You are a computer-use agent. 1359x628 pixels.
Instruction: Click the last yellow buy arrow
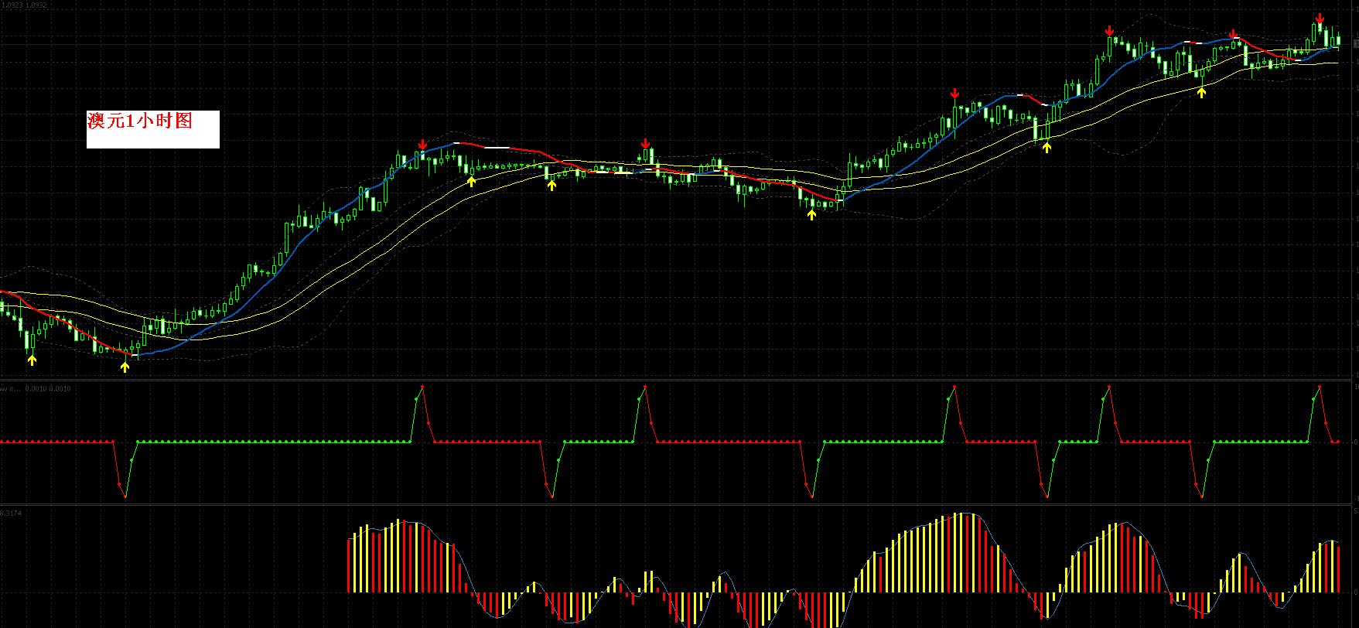1201,92
